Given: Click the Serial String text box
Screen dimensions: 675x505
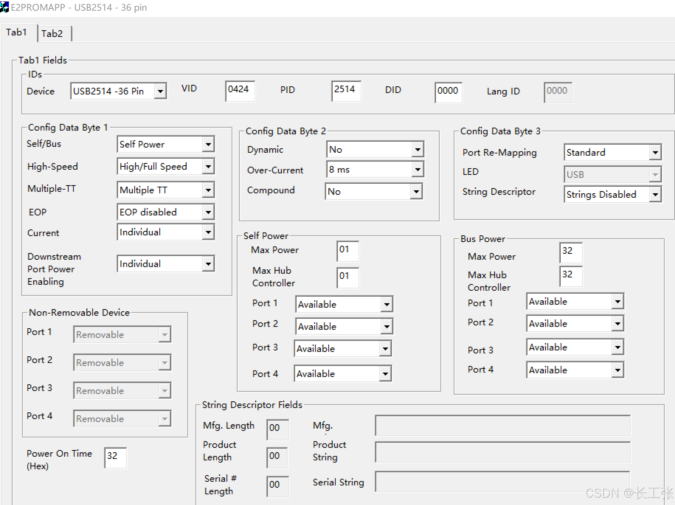Looking at the screenshot, I should click(x=503, y=481).
